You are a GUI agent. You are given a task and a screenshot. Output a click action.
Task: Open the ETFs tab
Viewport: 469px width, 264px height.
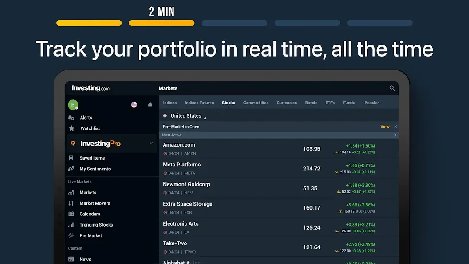330,103
